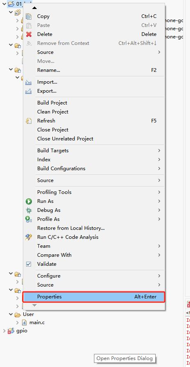The height and width of the screenshot is (367, 190).
Task: Click the Import icon
Action: tap(28, 82)
